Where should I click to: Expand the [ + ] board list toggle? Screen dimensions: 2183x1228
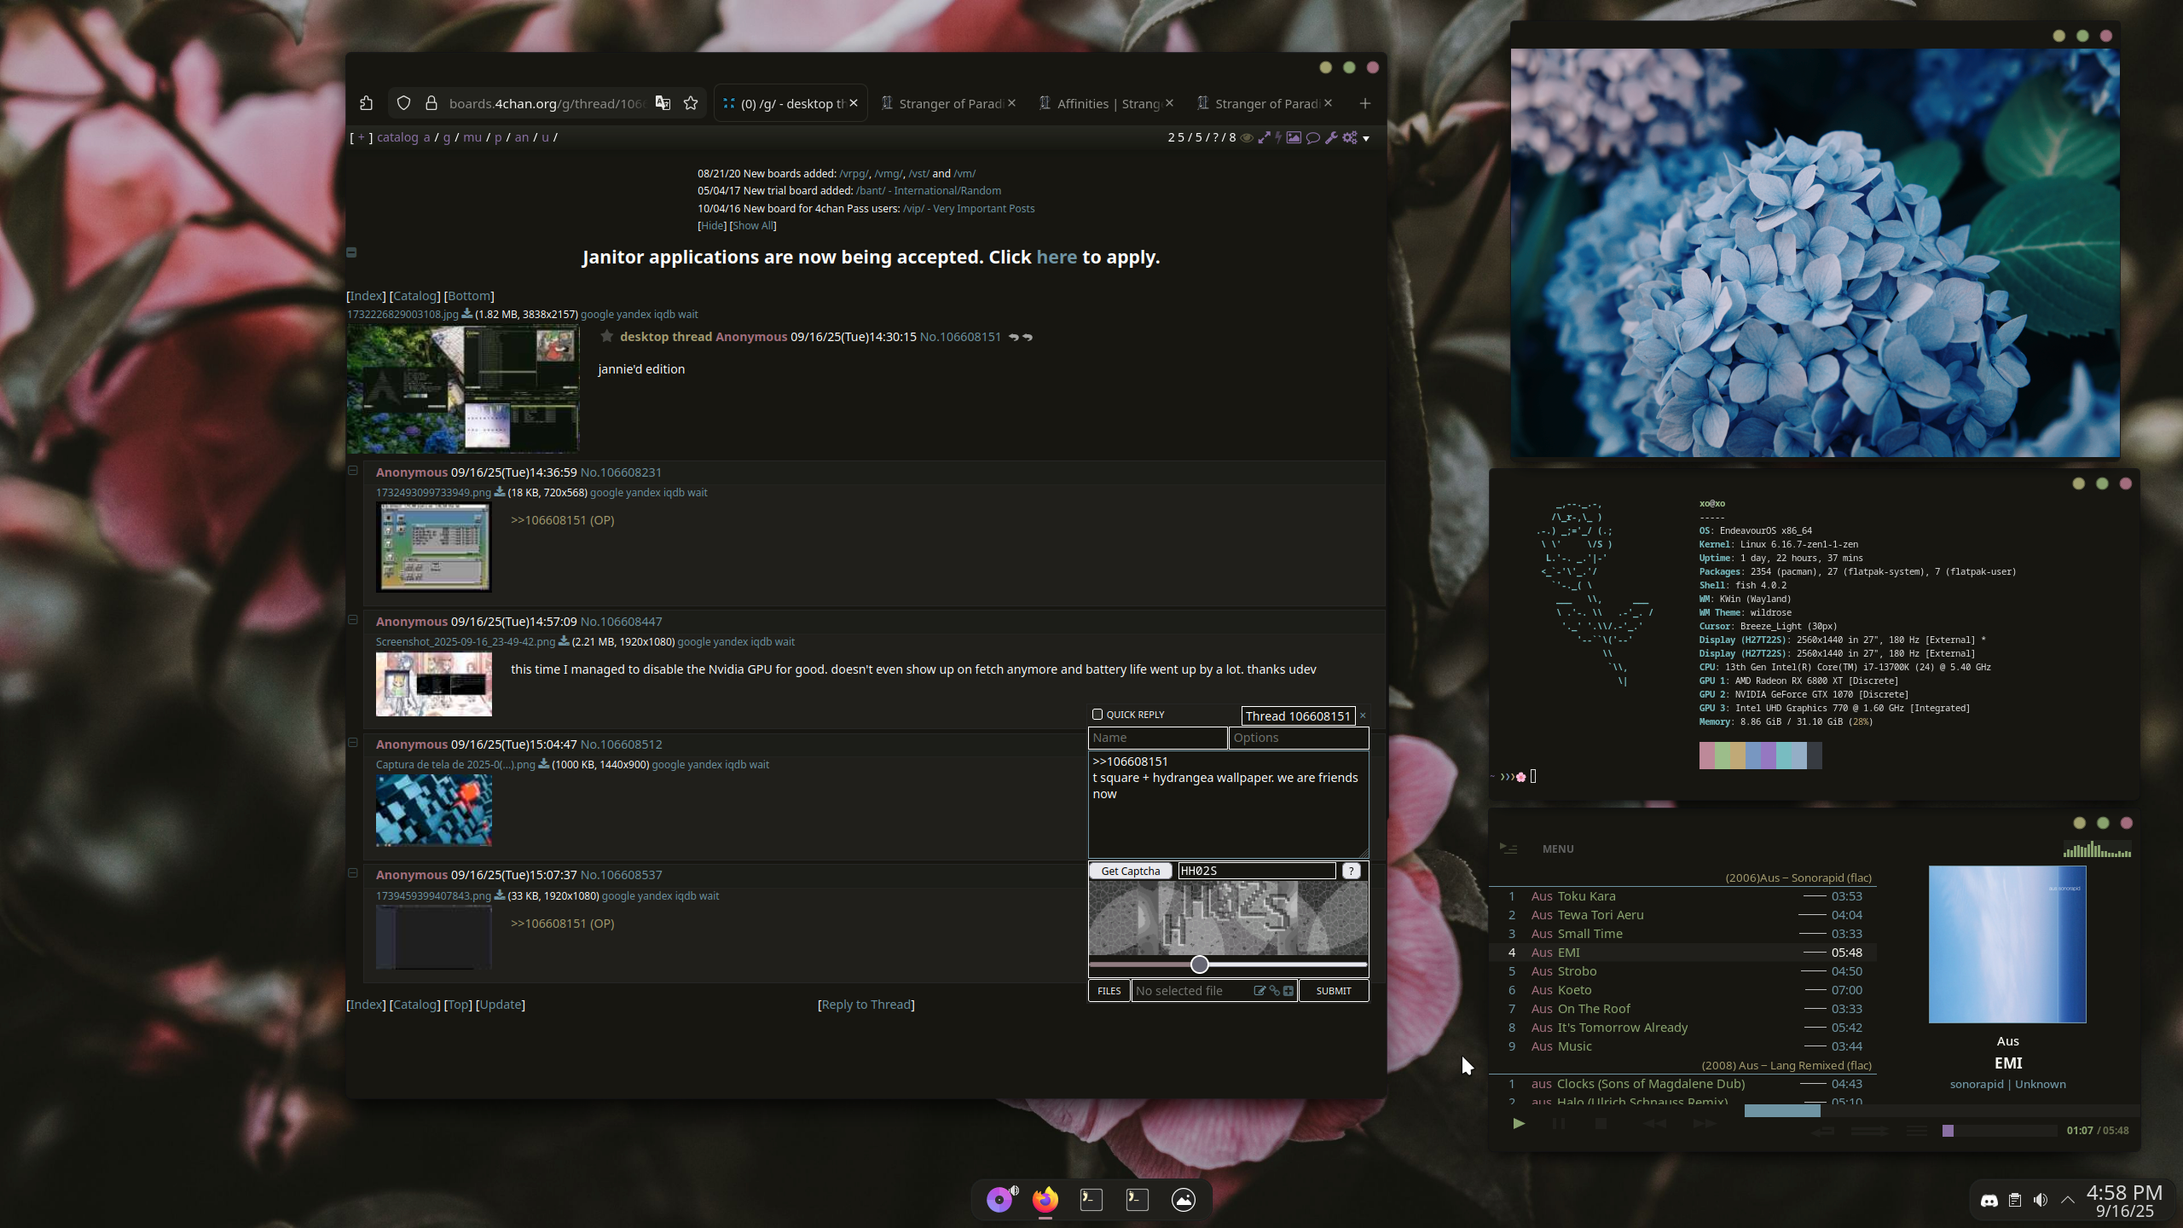[x=362, y=137]
